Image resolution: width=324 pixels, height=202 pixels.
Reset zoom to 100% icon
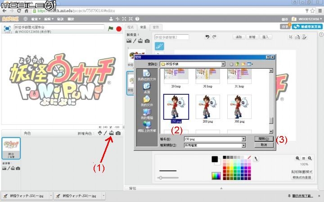304,158
